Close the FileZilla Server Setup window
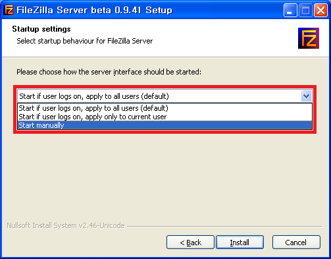This screenshot has height=259, width=331. [320, 10]
